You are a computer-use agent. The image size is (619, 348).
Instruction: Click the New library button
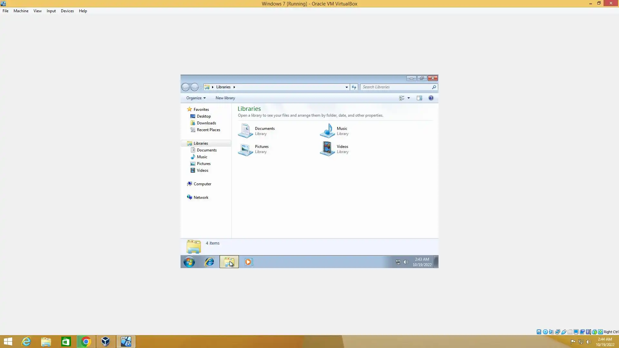[225, 98]
